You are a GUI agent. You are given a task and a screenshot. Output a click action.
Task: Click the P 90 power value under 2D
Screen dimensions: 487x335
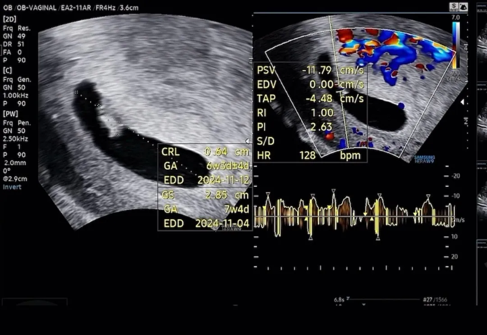coord(14,60)
